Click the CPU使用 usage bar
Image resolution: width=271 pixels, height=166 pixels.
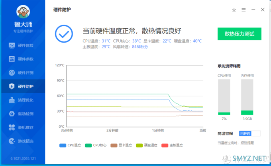(224, 97)
